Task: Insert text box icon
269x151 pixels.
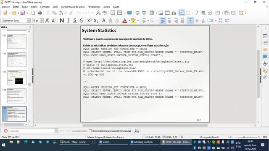Action: tap(182, 13)
